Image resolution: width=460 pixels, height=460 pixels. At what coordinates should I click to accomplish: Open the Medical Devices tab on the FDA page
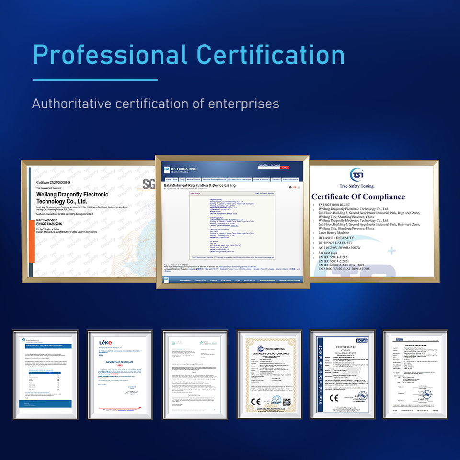point(194,179)
